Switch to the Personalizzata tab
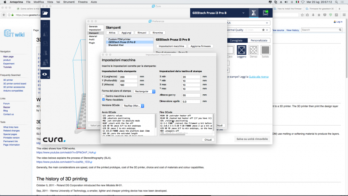 pyautogui.click(x=259, y=40)
